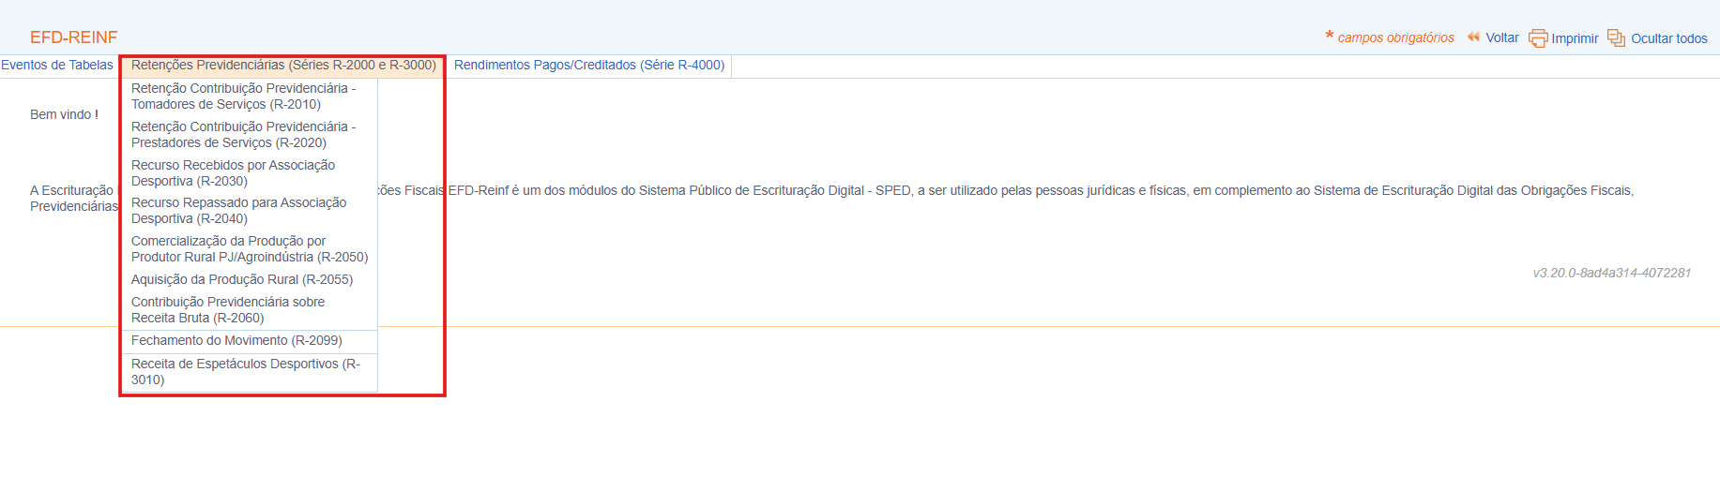Open Comercialização da Produção Rural PJ/Agroindústria (R-2050)

pyautogui.click(x=250, y=249)
